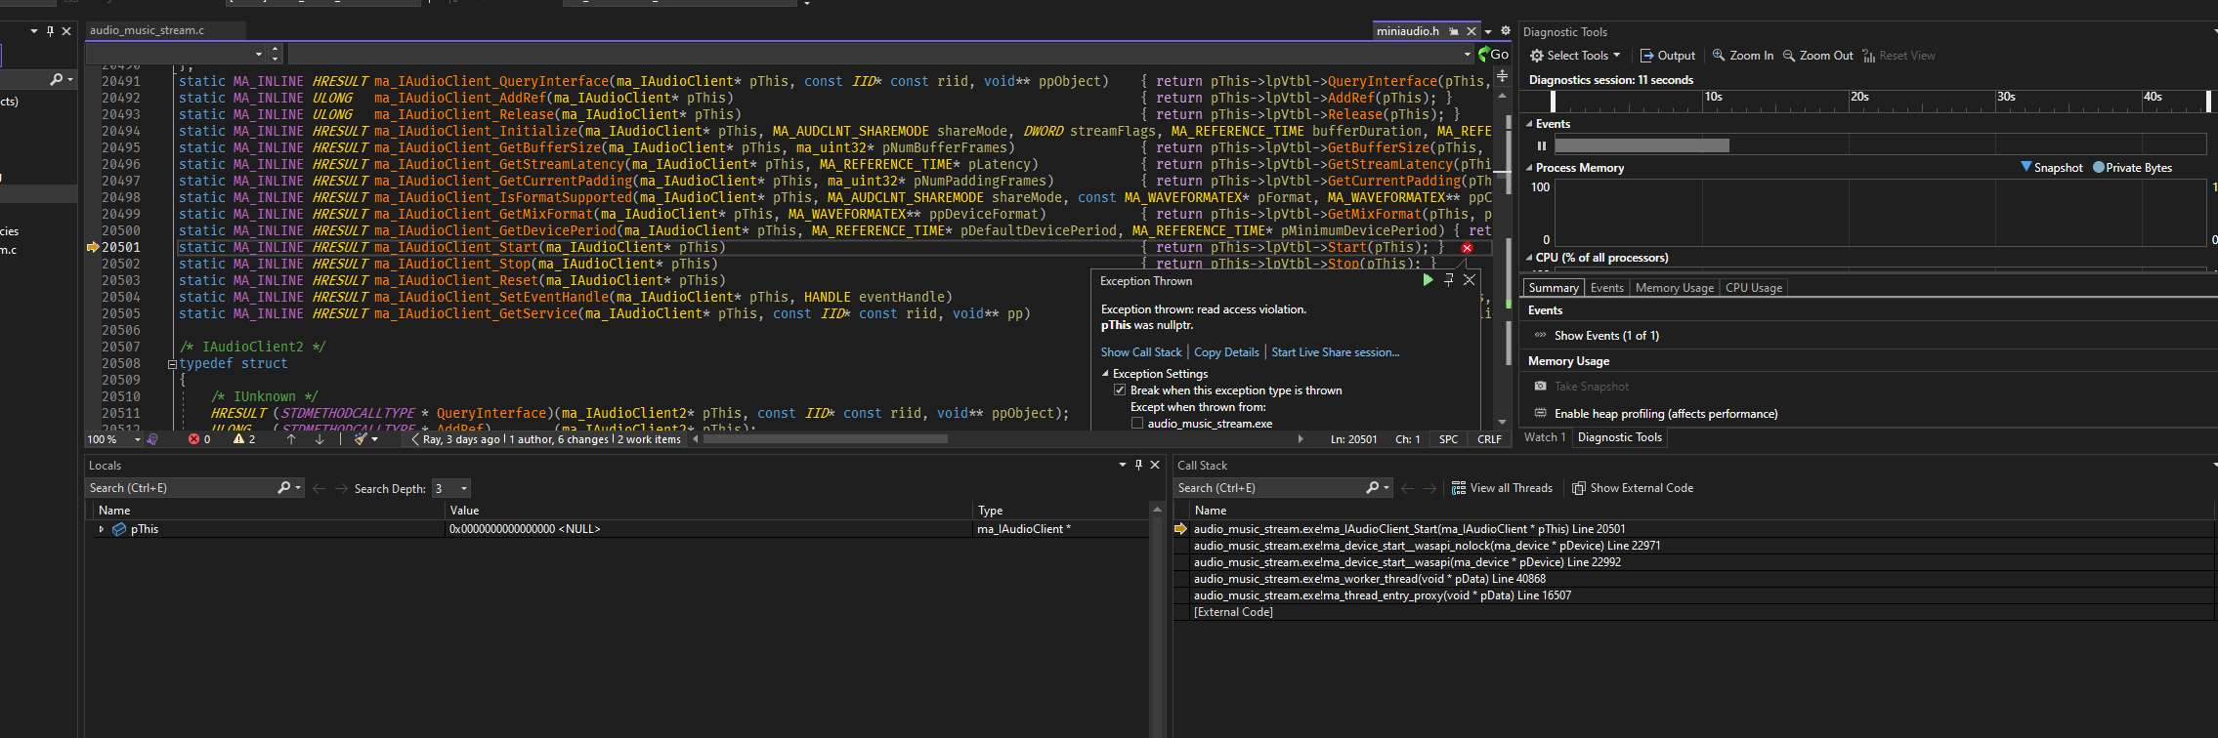Viewport: 2218px width, 738px height.
Task: Click the Show Call Stack link
Action: pyautogui.click(x=1141, y=352)
